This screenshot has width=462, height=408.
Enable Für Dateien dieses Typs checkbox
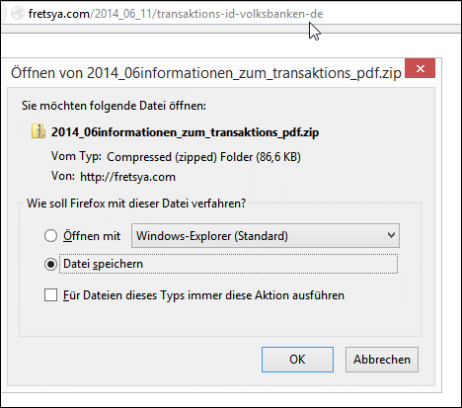[x=50, y=295]
